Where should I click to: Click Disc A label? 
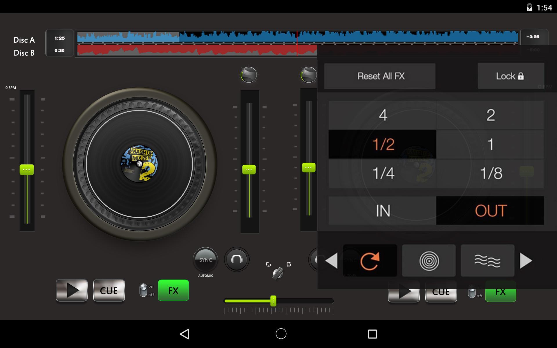pos(24,40)
